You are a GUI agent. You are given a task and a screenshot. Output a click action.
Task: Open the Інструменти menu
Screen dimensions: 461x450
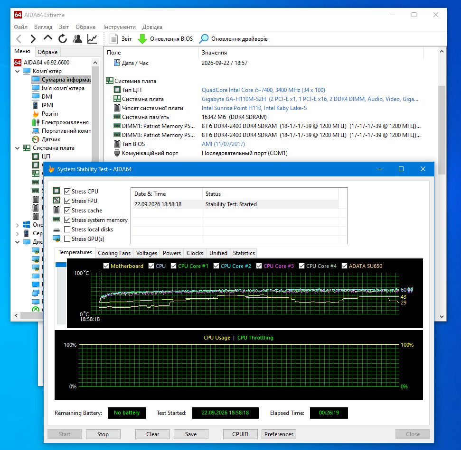coord(119,27)
